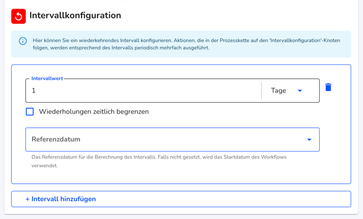Click the Referenzdatum helper description text
Screen dimensions: 363x219
coord(159,161)
